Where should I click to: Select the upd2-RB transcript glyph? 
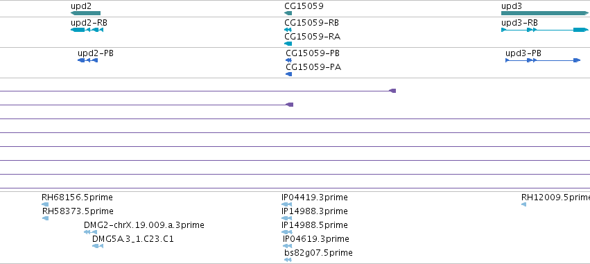[87, 30]
